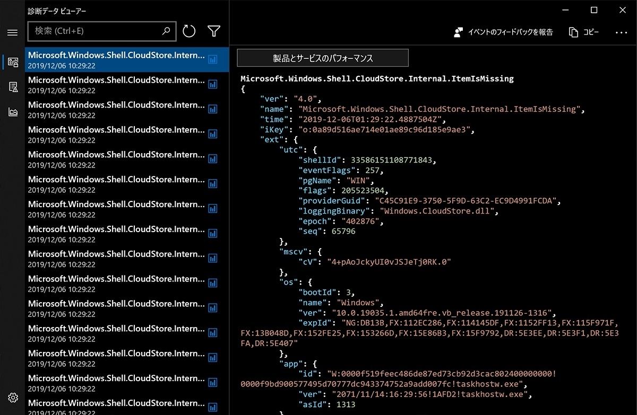637x415 pixels.
Task: Click the "name": "Windows" line
Action: 341,303
